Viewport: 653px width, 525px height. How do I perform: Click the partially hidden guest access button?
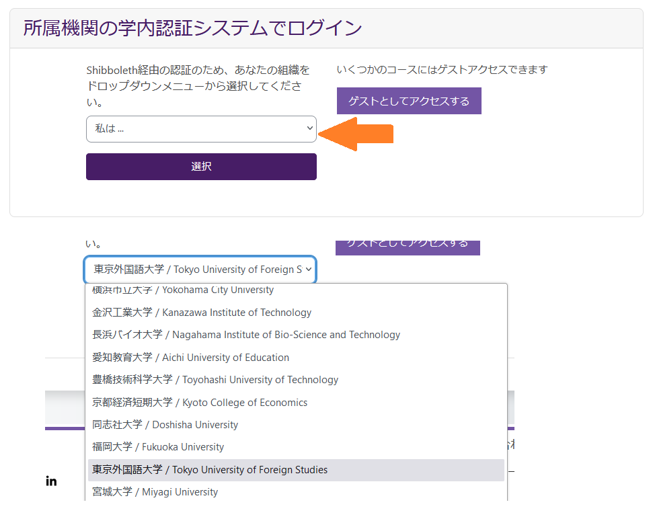pyautogui.click(x=408, y=247)
